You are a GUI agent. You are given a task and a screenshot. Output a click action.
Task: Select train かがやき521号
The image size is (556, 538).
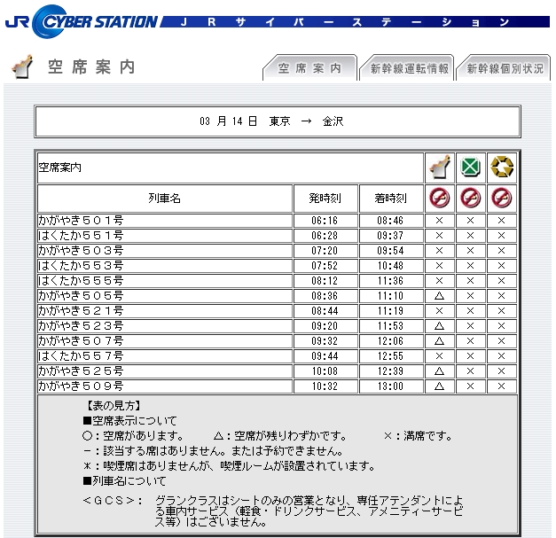81,311
